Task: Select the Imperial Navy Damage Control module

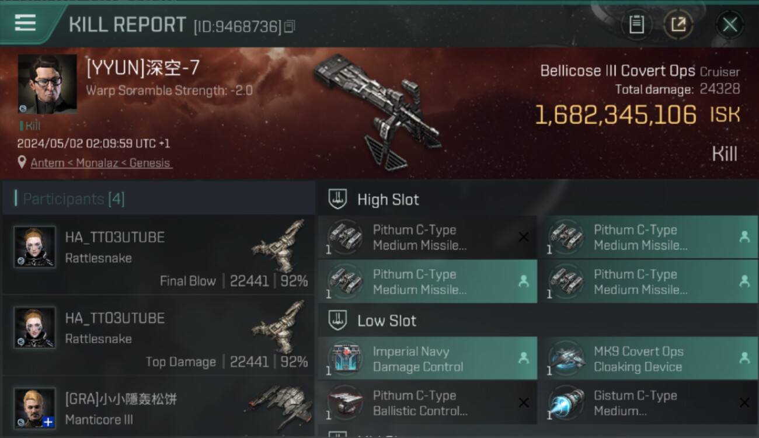Action: [427, 359]
